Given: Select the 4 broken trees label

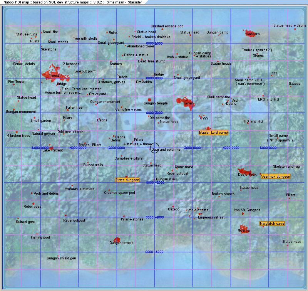Looking at the screenshot, I should [x=18, y=136].
